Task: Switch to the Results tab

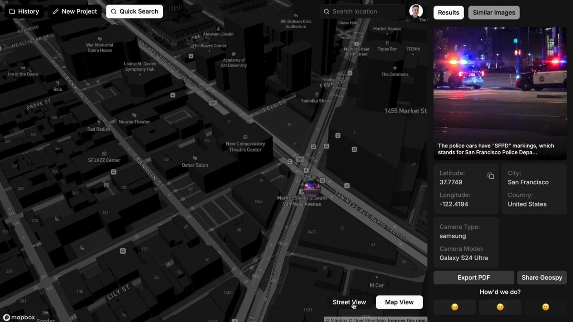Action: tap(448, 12)
